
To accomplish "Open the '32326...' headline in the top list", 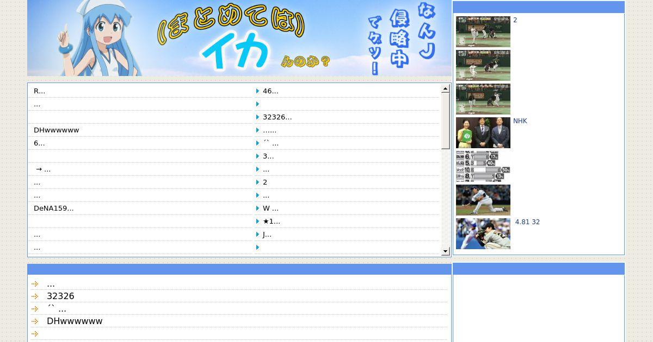I will click(x=278, y=117).
